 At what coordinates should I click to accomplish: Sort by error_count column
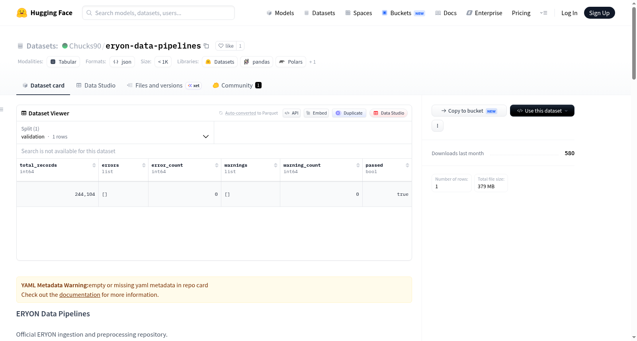217,165
